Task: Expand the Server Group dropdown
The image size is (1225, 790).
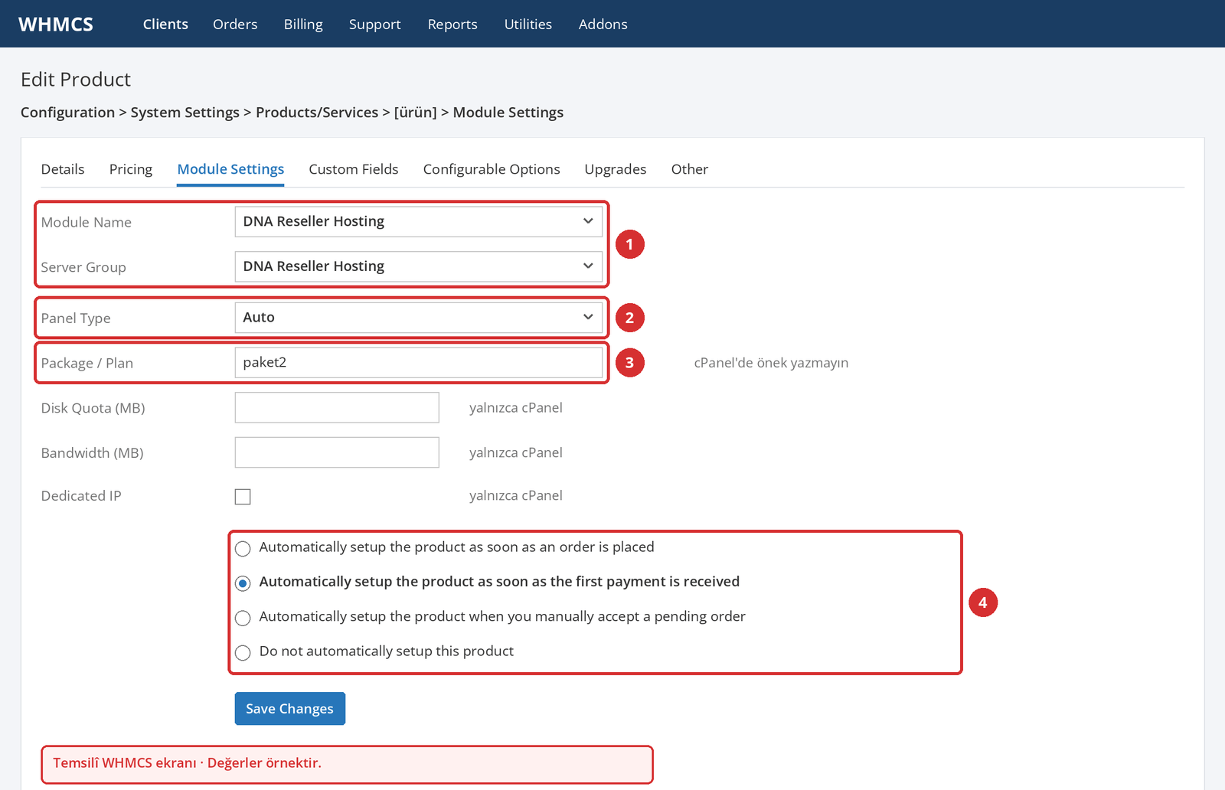Action: pyautogui.click(x=418, y=266)
